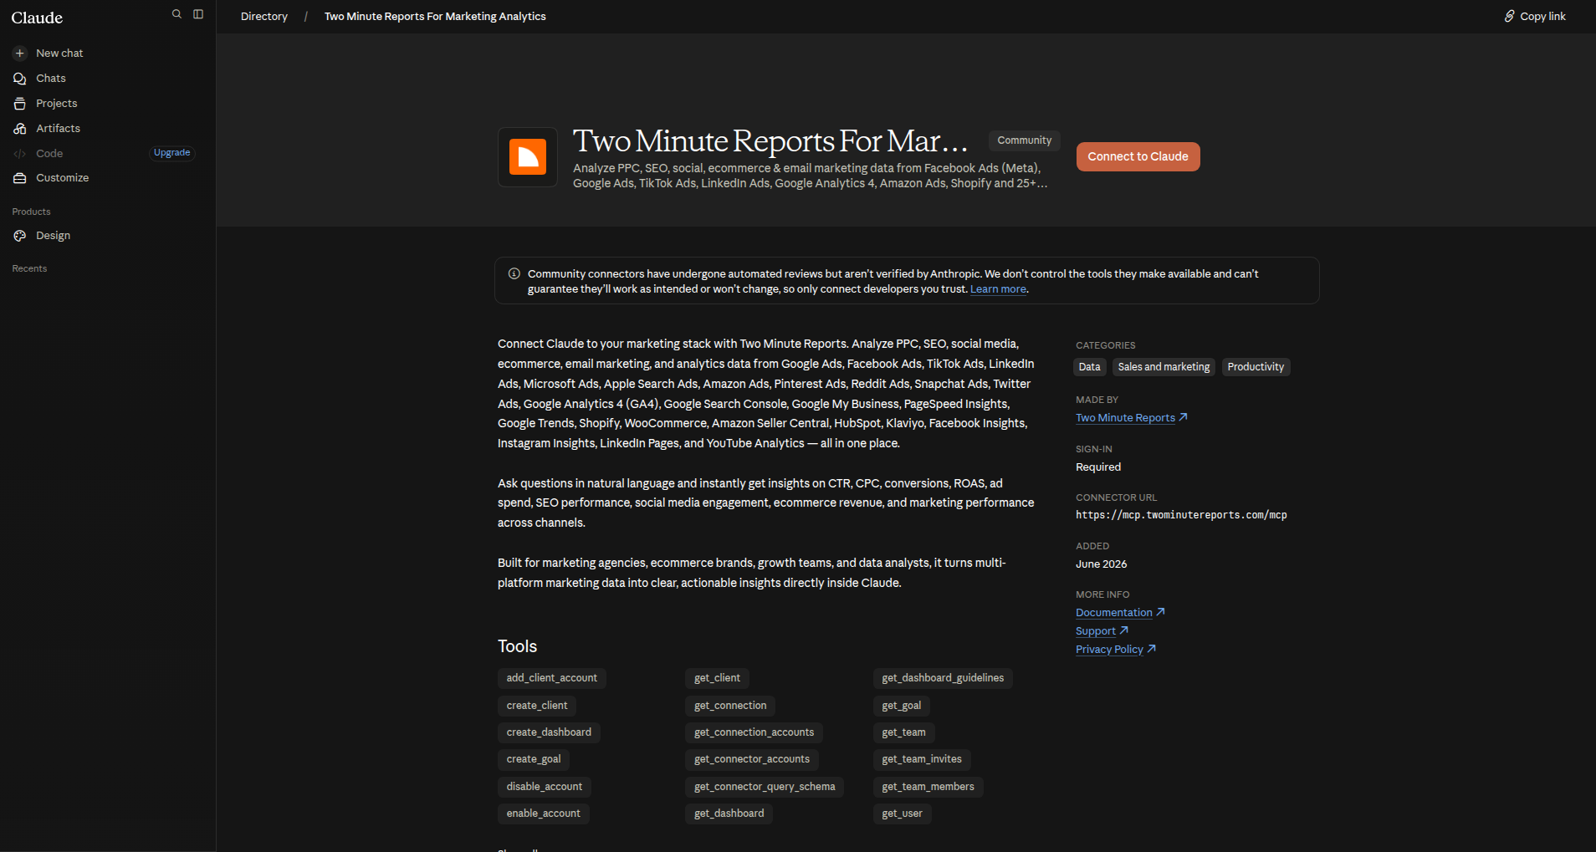Click the New chat plus icon
This screenshot has height=852, width=1596.
[x=20, y=54]
